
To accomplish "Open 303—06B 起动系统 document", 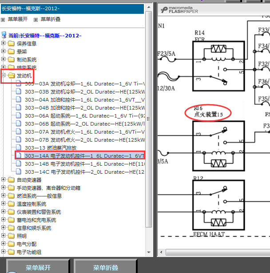I will 85,124.
